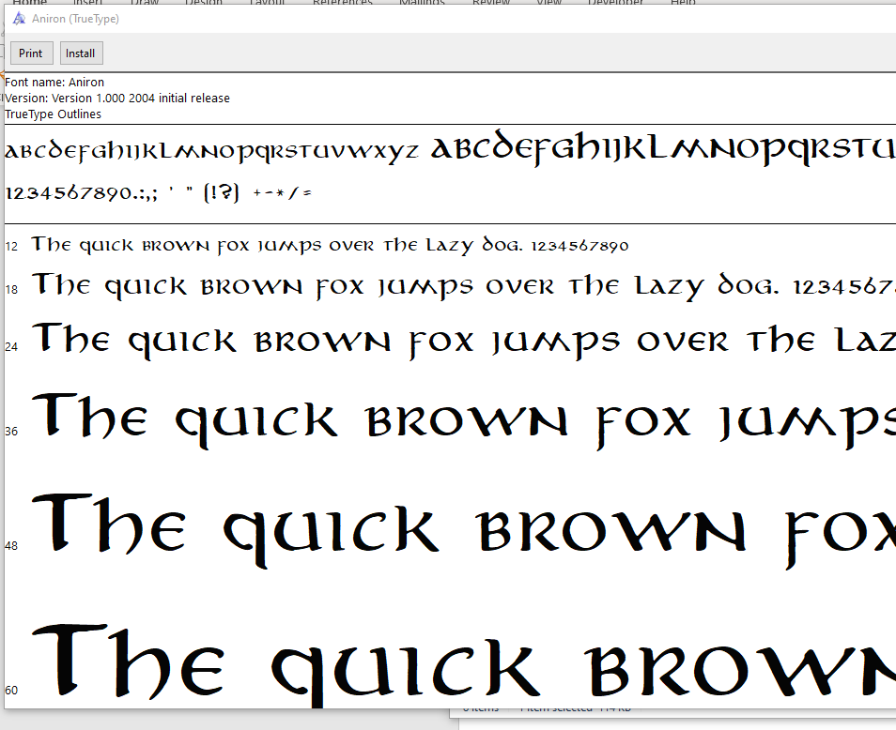This screenshot has width=896, height=730.
Task: Click the size label '24'
Action: point(11,346)
